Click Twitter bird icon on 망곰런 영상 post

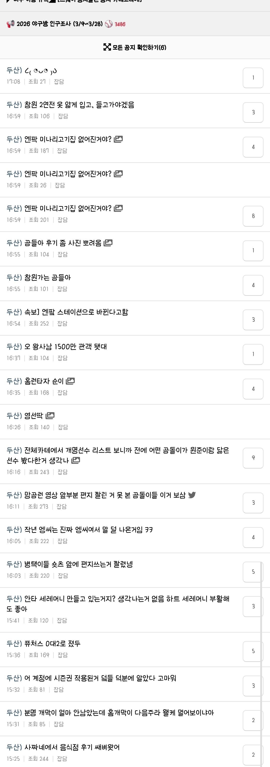click(x=192, y=495)
